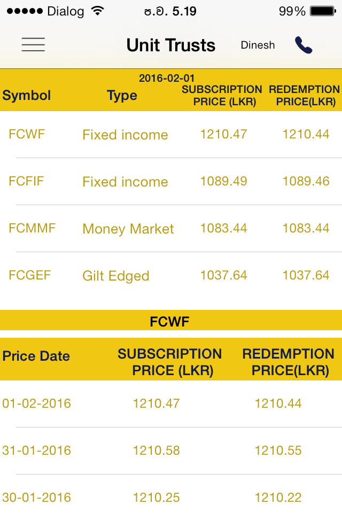Image resolution: width=342 pixels, height=513 pixels.
Task: Select the 31-01-2016 price row
Action: [x=171, y=450]
